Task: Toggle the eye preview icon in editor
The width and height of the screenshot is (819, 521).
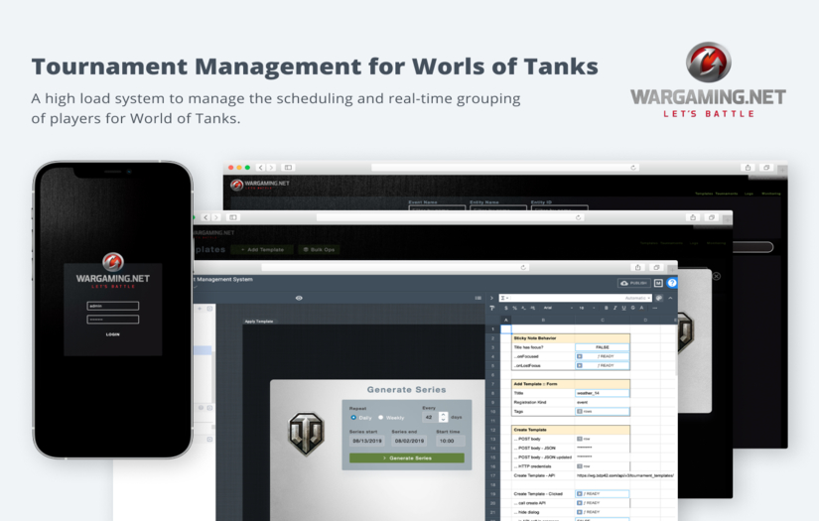Action: [299, 298]
